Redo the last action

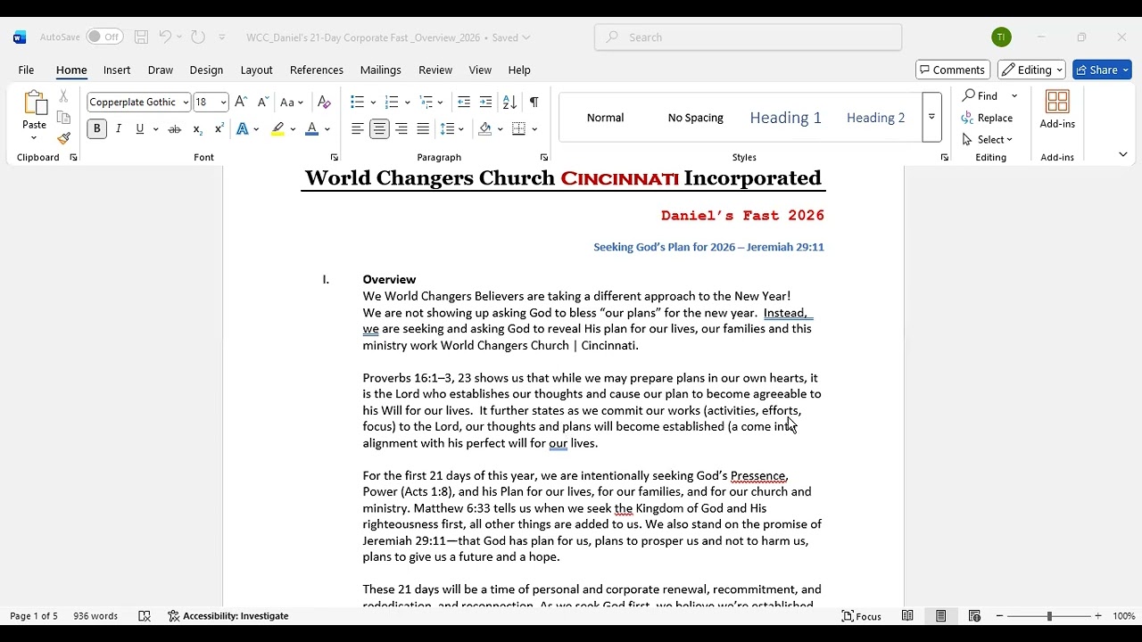(198, 37)
